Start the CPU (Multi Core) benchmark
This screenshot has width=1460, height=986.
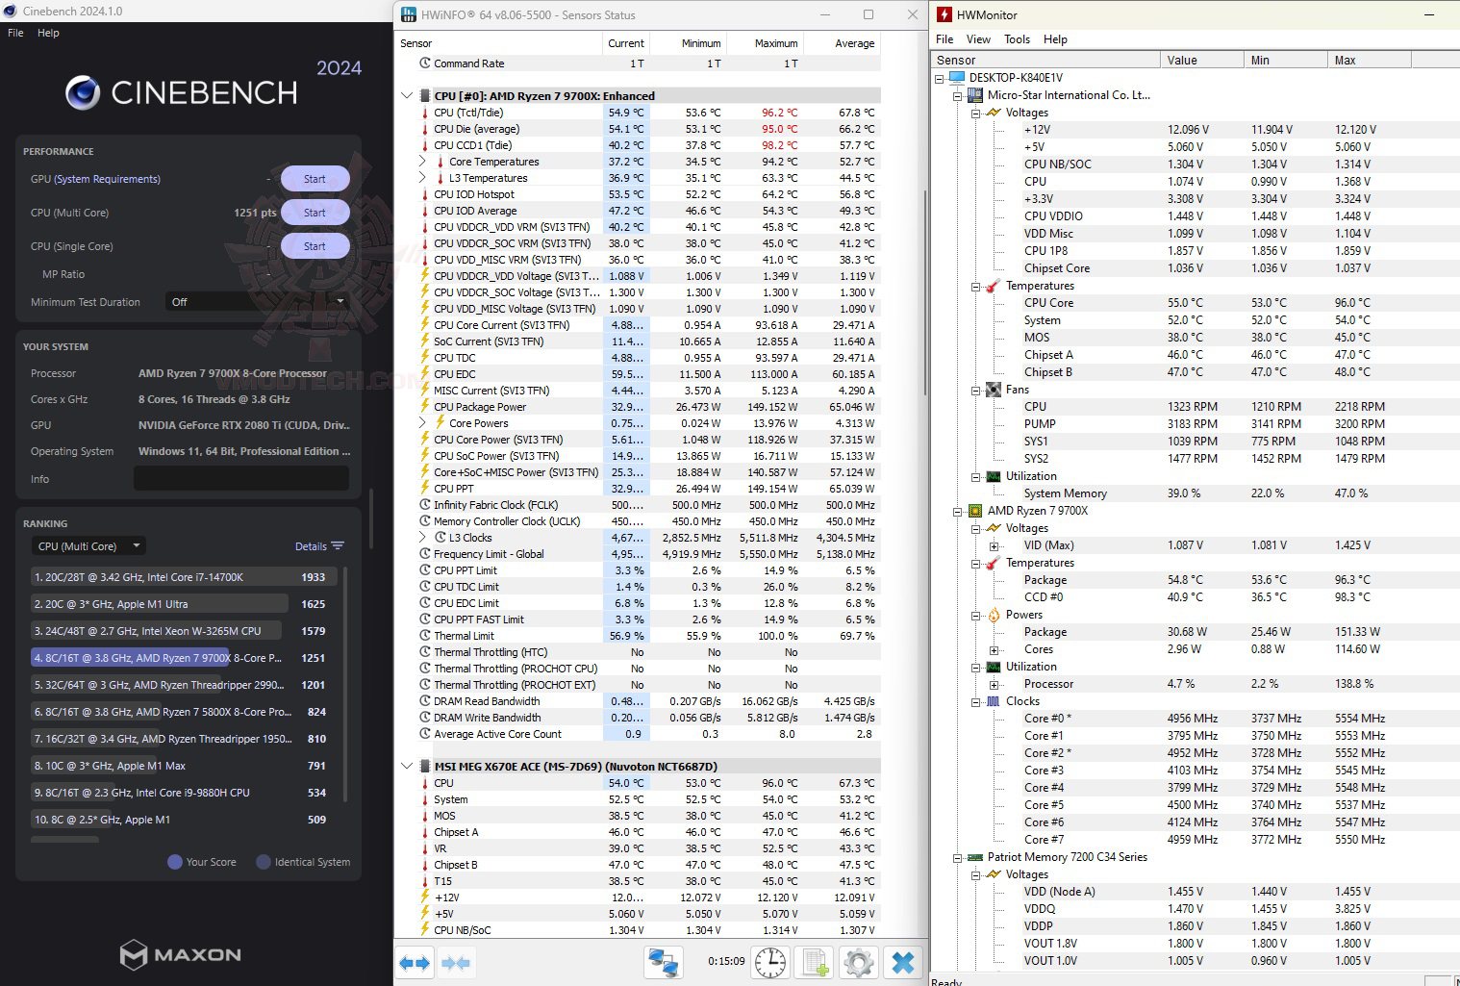click(x=315, y=213)
